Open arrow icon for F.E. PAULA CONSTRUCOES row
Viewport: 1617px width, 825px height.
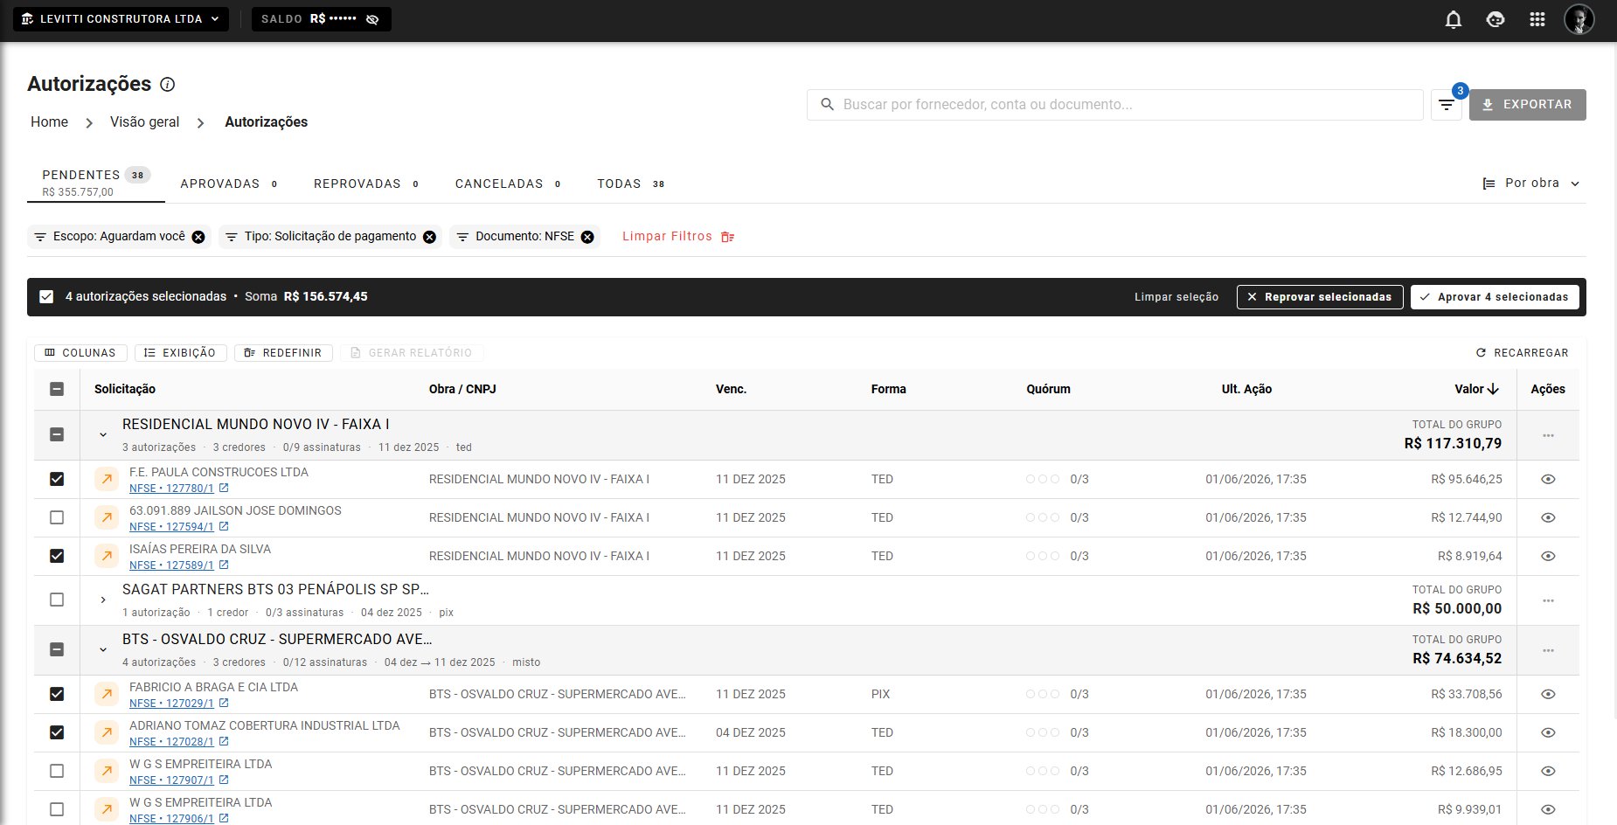pyautogui.click(x=107, y=479)
